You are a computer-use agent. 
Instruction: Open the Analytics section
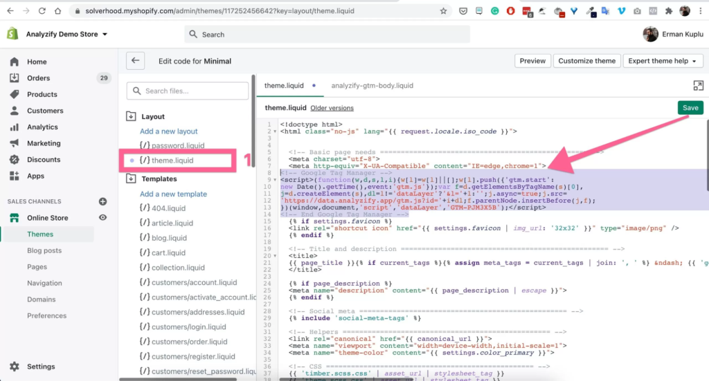42,127
